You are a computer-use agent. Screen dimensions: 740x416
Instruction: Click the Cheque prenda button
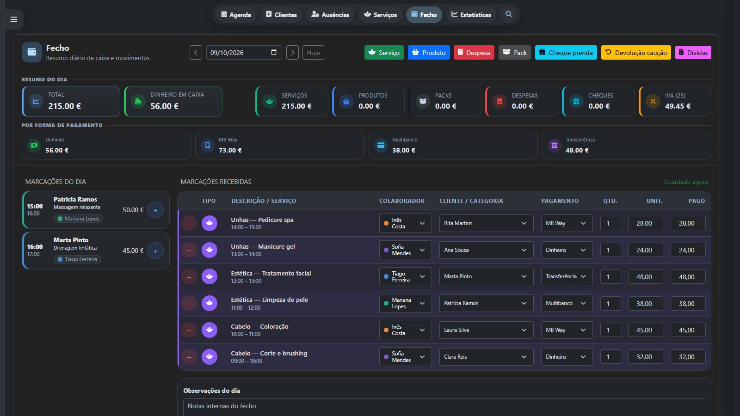point(566,53)
